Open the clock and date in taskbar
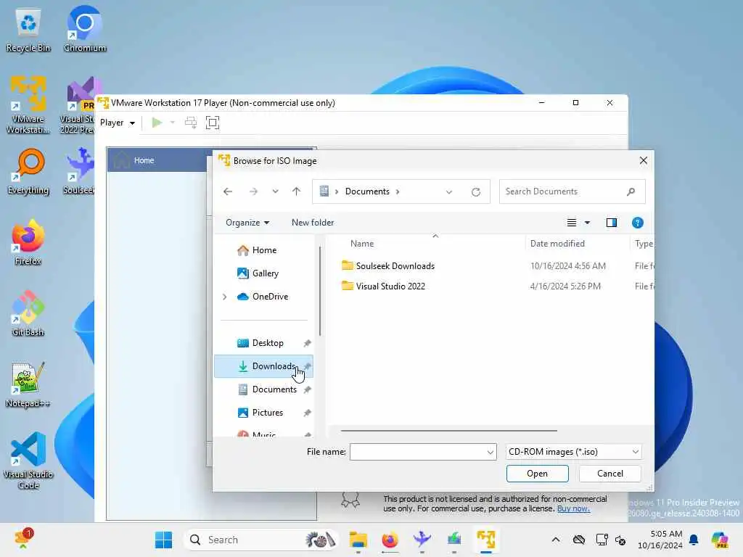This screenshot has height=557, width=743. tap(660, 540)
